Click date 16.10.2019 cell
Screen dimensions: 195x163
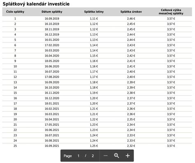coord(52,24)
